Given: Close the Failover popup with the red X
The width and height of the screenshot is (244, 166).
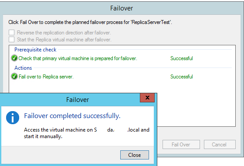Looking at the screenshot, I should [x=147, y=98].
